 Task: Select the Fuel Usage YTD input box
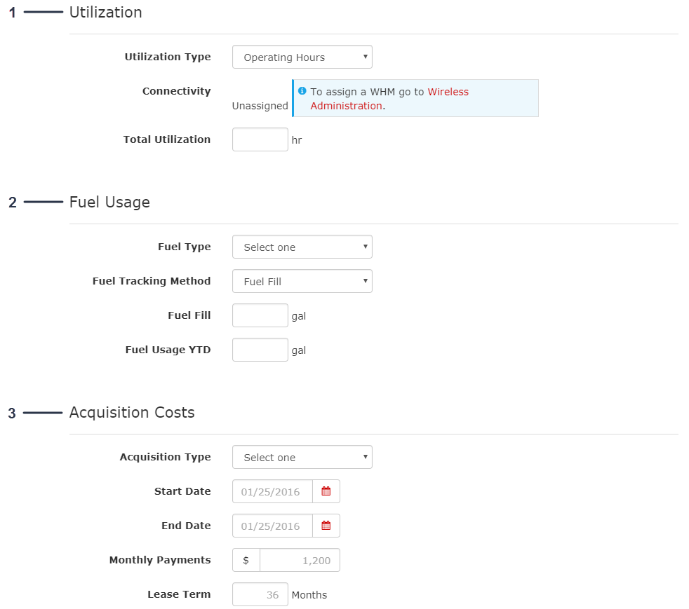tap(260, 350)
